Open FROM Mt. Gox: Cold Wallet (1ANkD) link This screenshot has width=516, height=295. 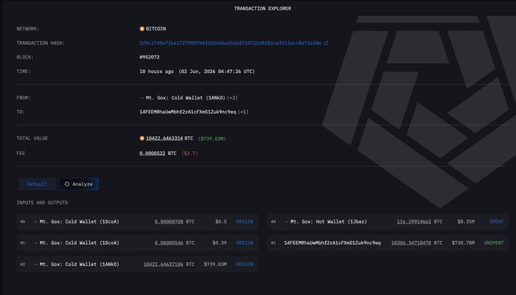185,98
